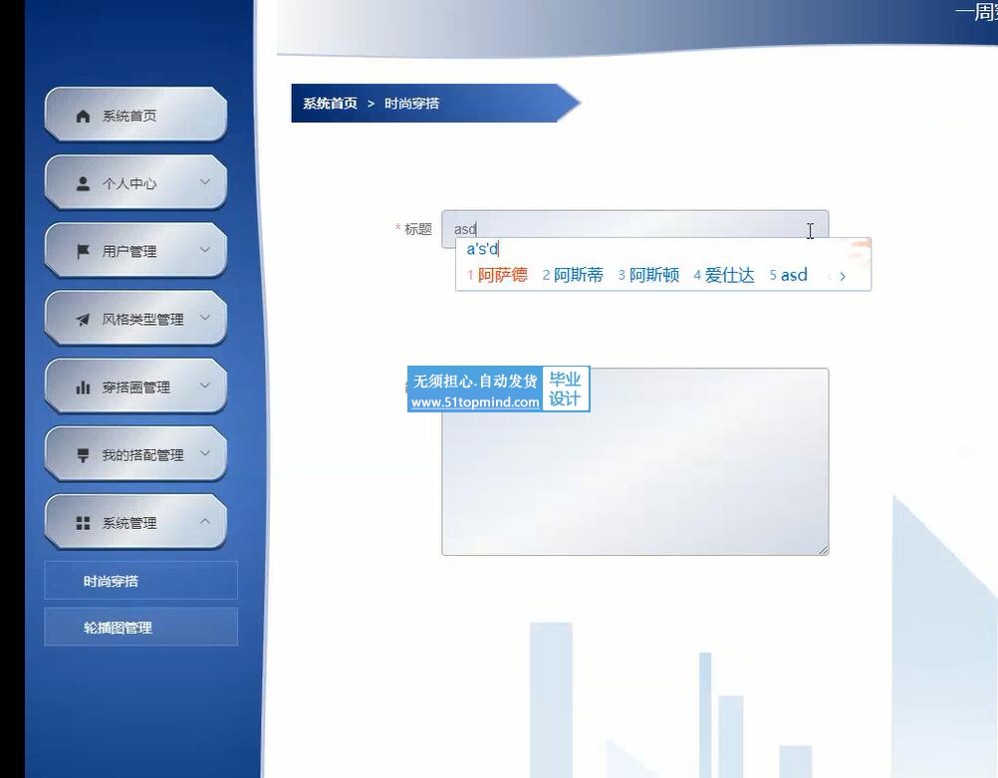Screen dimensions: 998x778
Task: Expand the 风格类型管理 chevron
Action: [x=205, y=317]
